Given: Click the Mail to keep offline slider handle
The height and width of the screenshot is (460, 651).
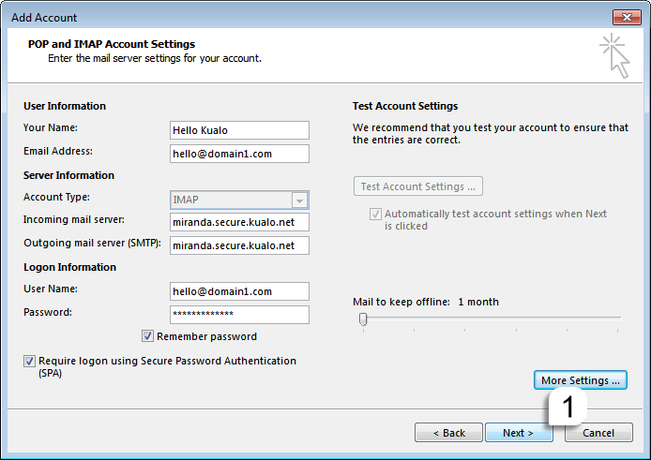Looking at the screenshot, I should tap(363, 319).
